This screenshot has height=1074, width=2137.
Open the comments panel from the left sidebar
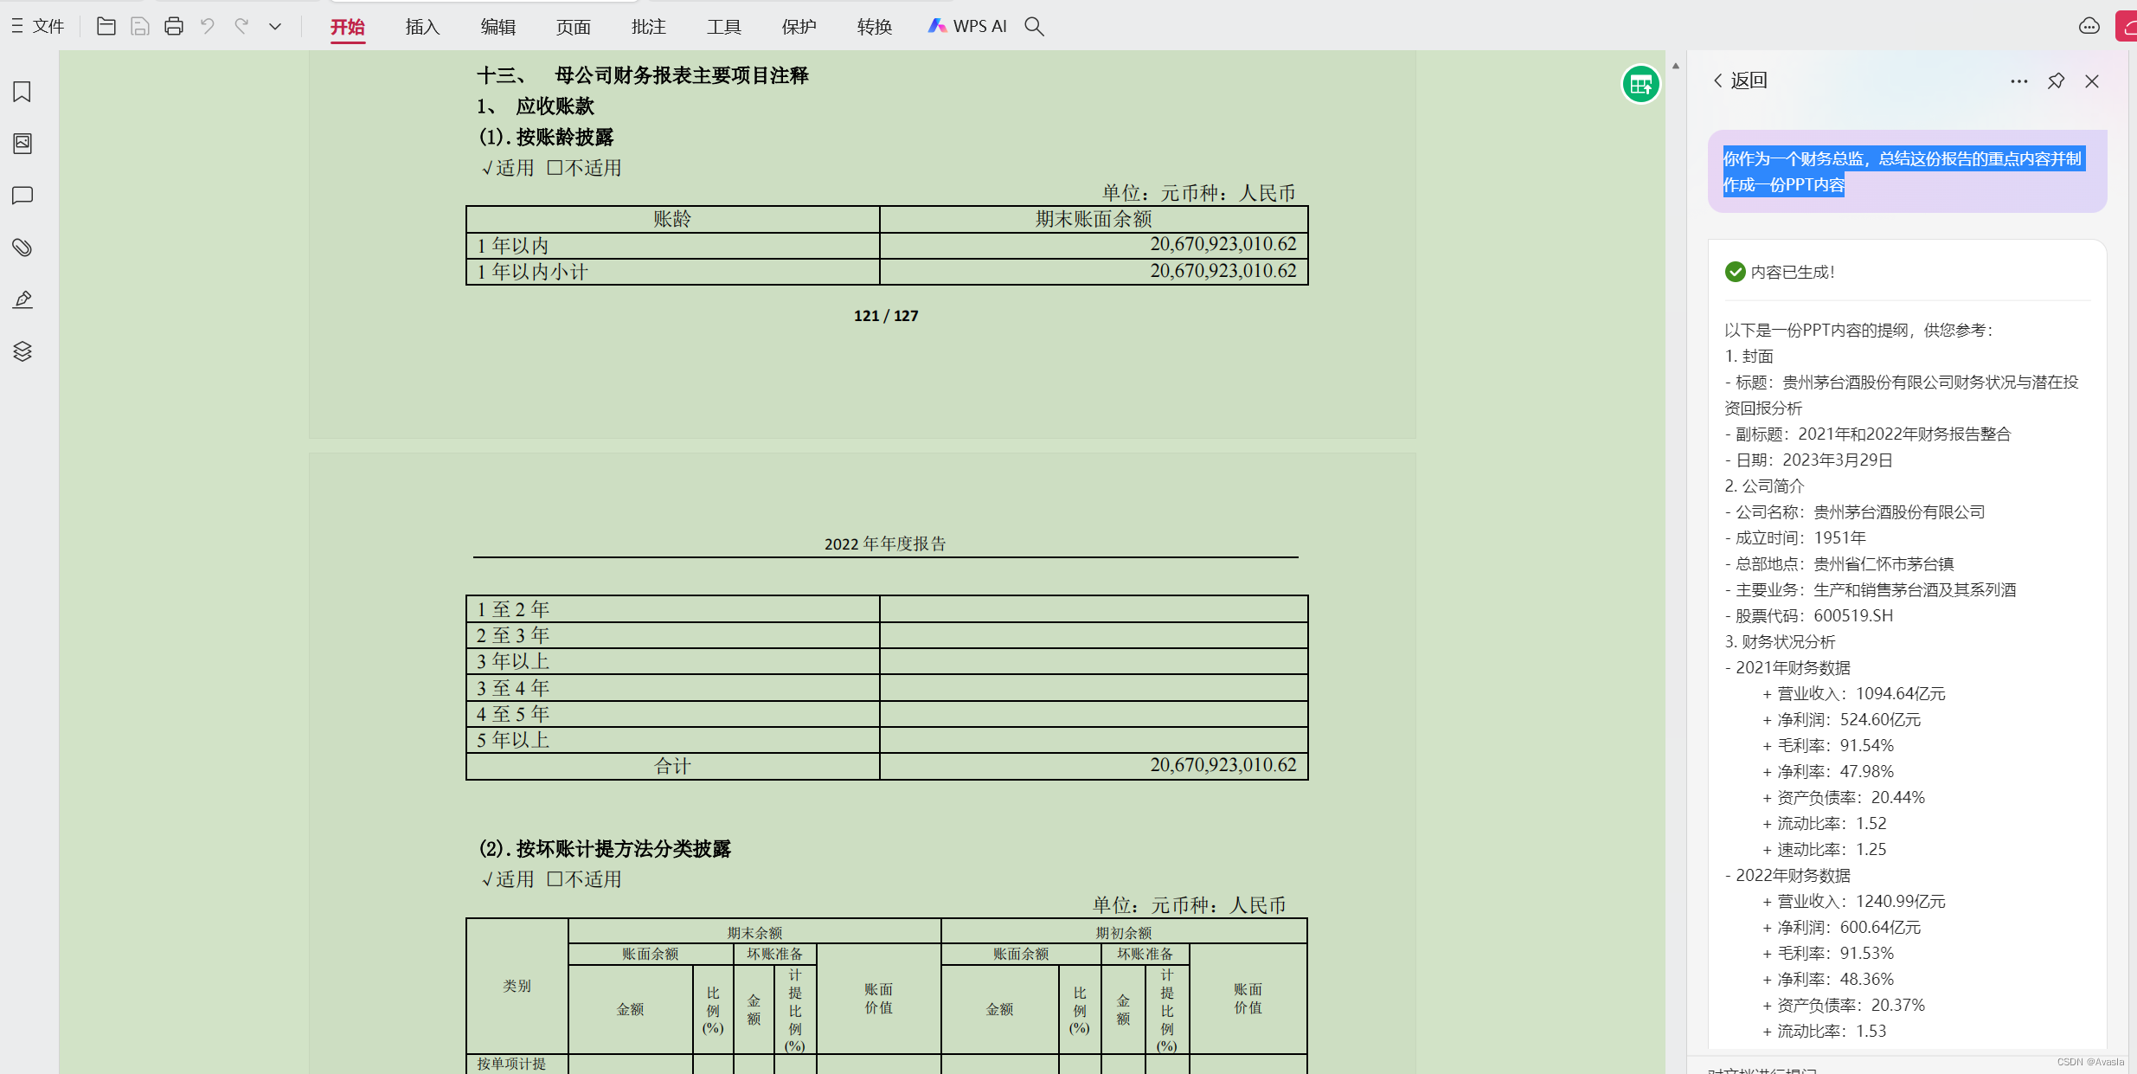[22, 196]
